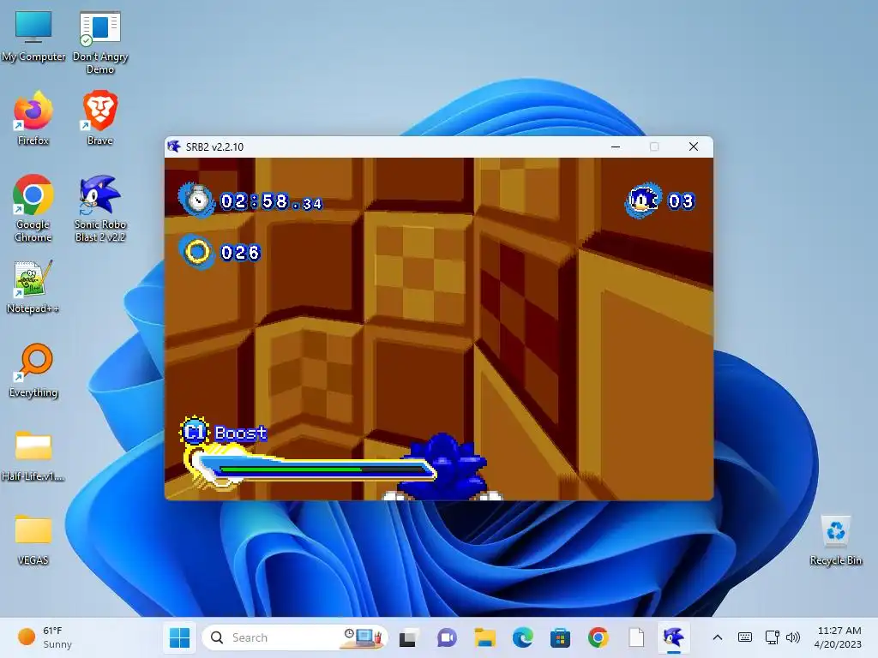Screen dimensions: 878x658
Task: Click the 026 ring count text
Action: pyautogui.click(x=240, y=253)
